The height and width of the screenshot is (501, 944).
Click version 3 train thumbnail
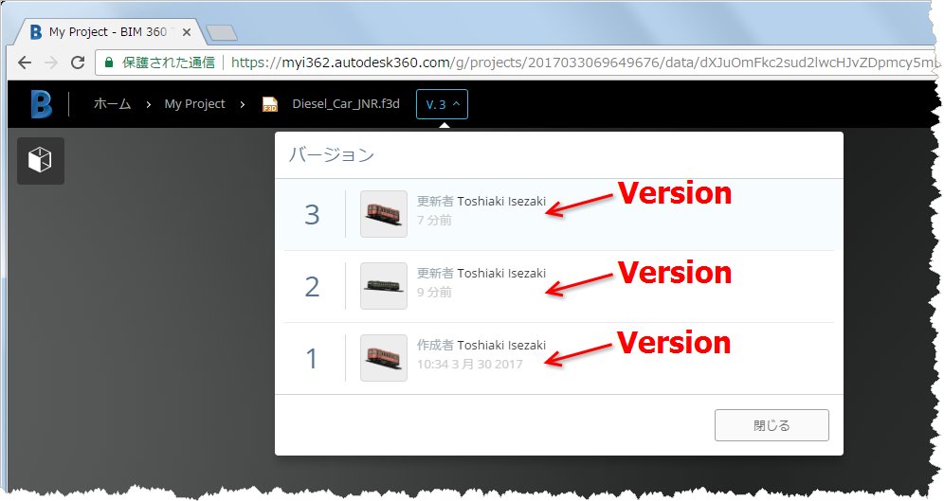(x=384, y=214)
